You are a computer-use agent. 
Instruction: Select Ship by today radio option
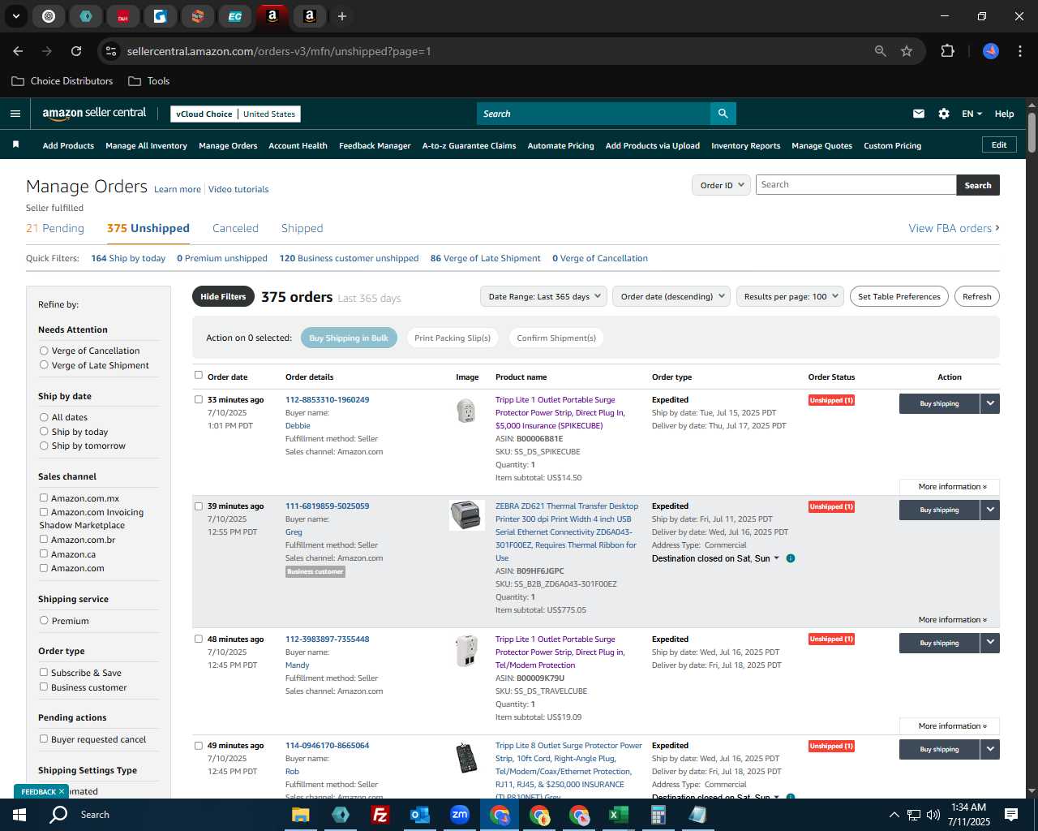pos(44,432)
